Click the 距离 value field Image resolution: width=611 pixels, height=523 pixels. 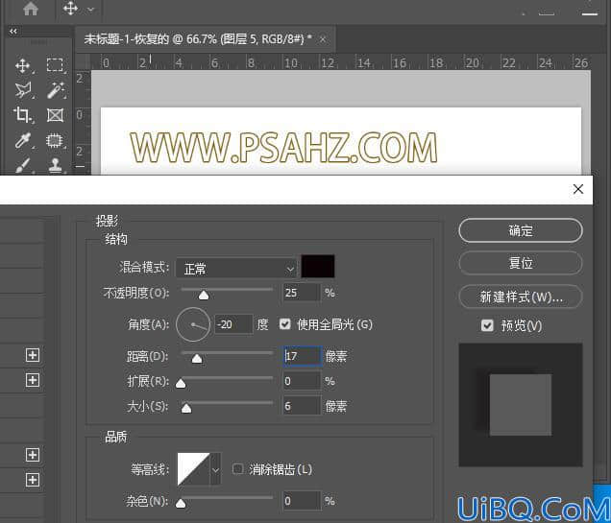pyautogui.click(x=303, y=356)
